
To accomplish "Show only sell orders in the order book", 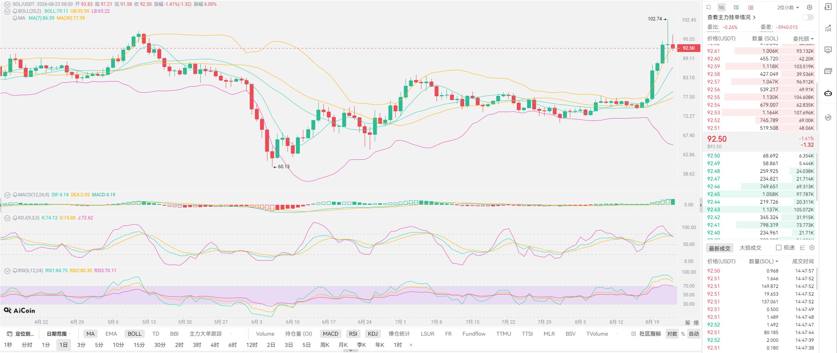I will [751, 7].
